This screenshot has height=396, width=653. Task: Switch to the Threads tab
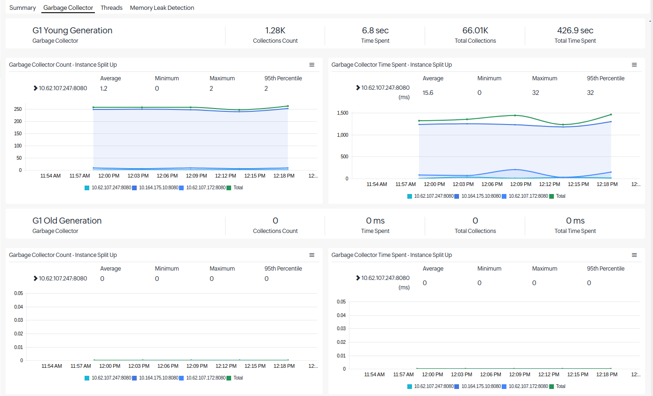point(111,8)
